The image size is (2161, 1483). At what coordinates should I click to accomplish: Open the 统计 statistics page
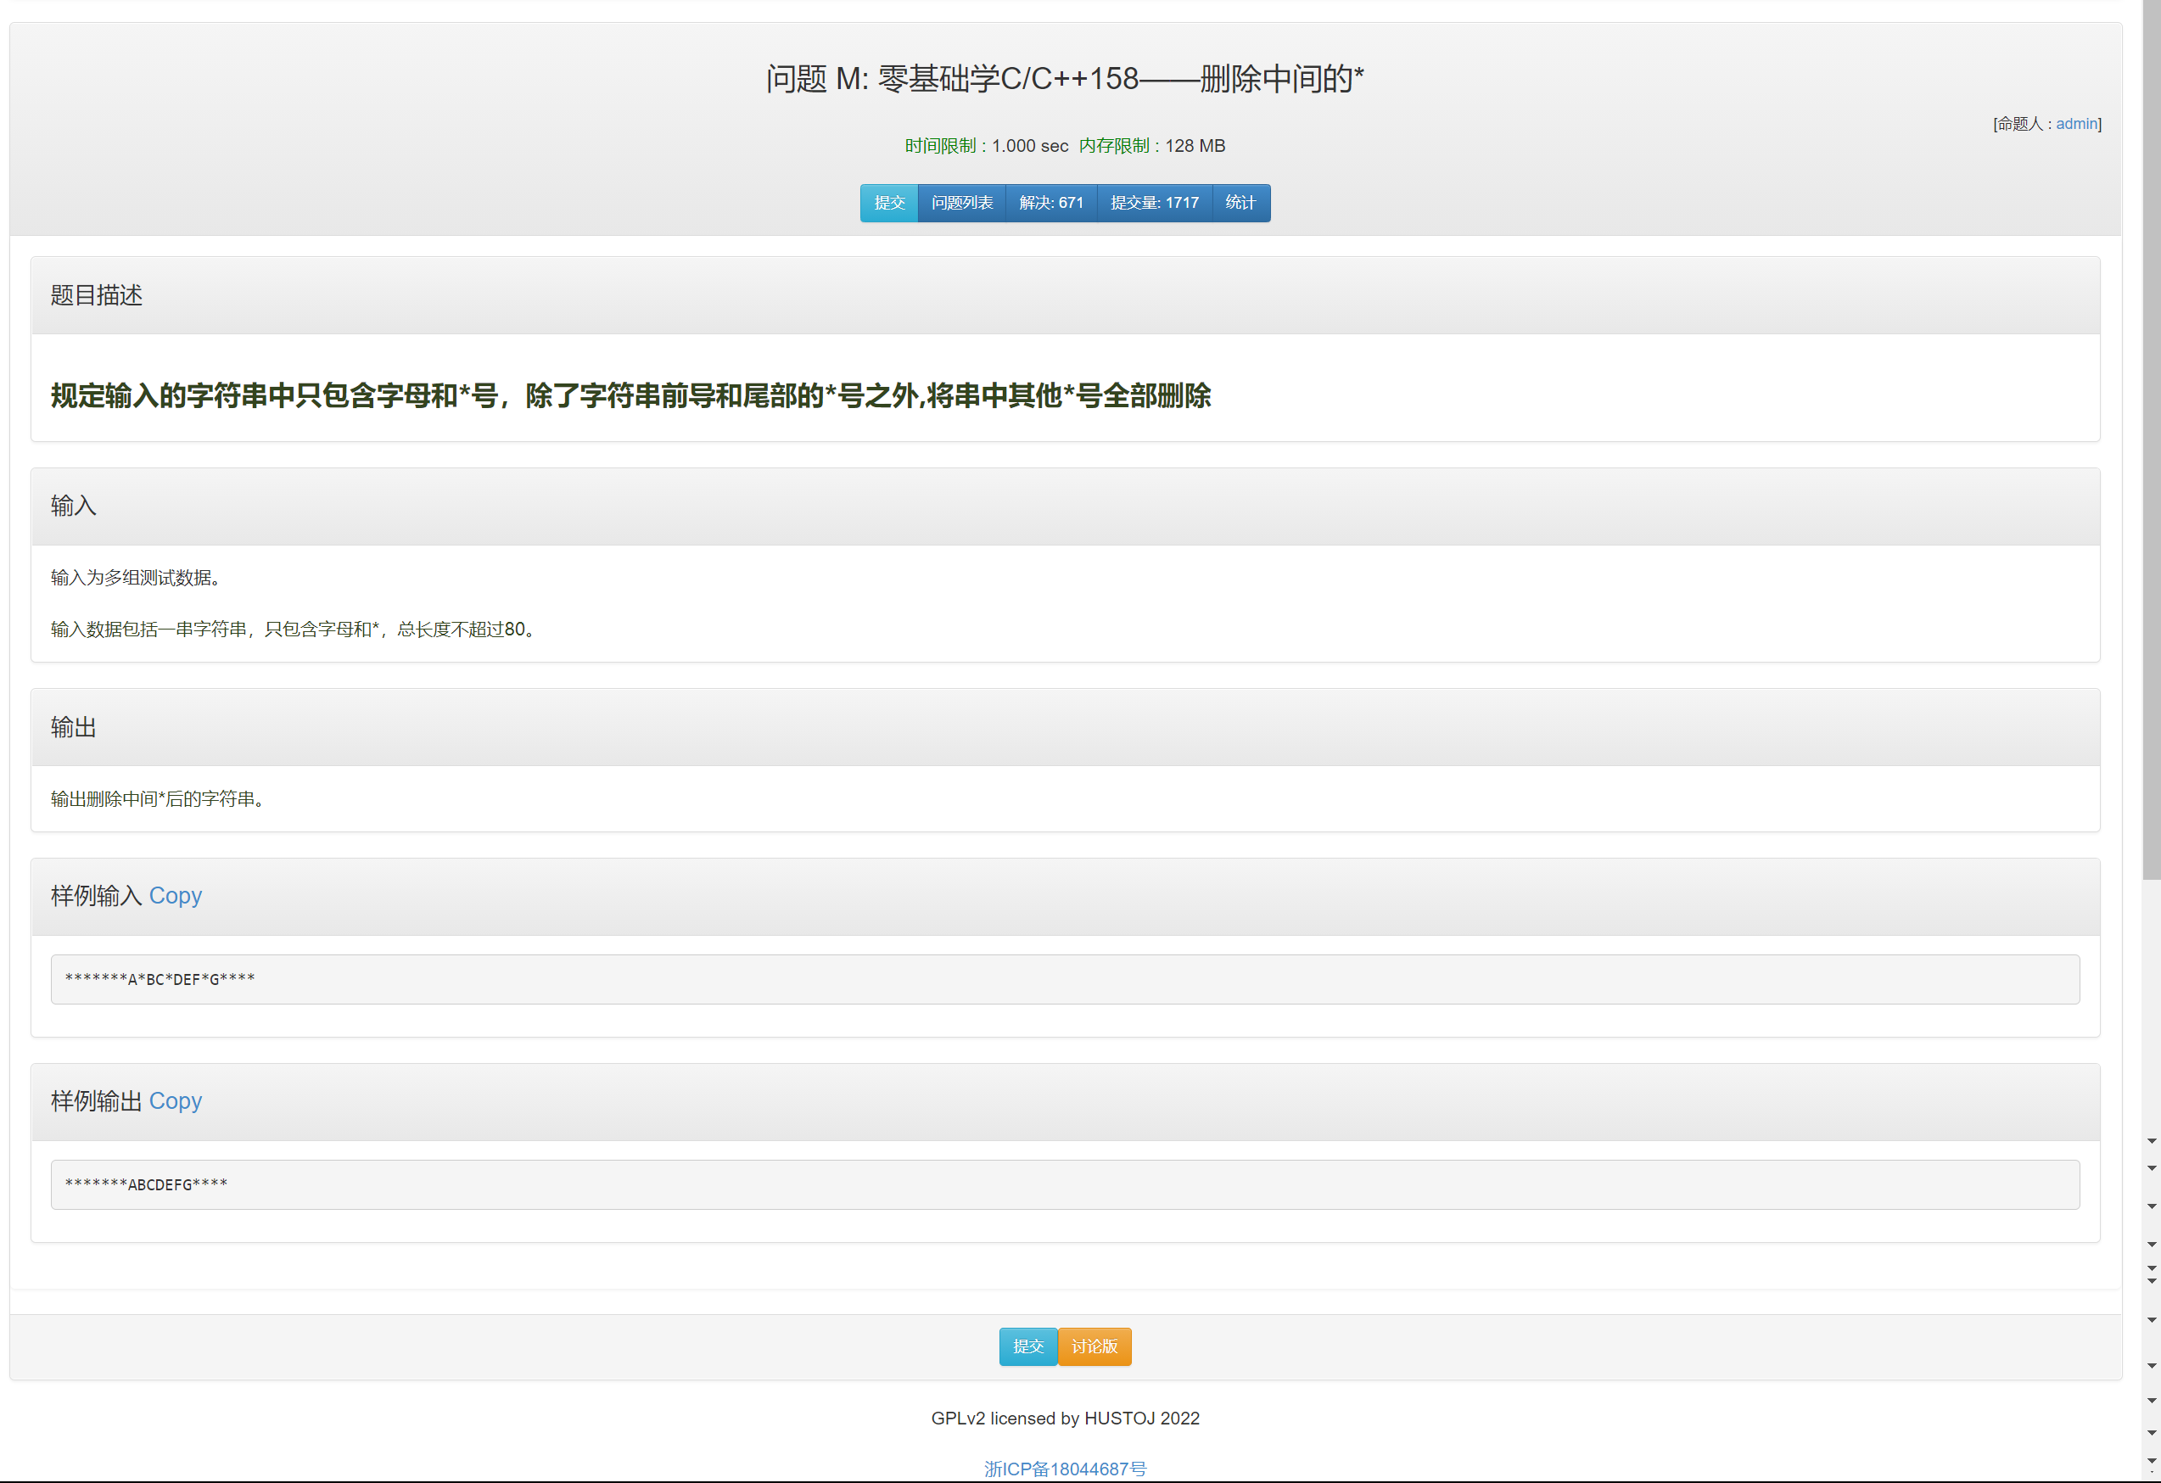coord(1240,203)
